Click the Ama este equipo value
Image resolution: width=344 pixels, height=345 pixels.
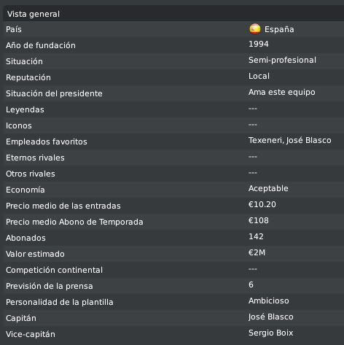click(282, 92)
